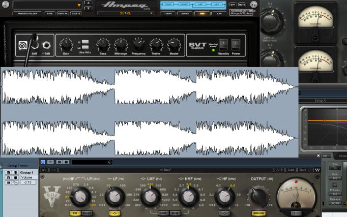Enable write automation (W) in the EQ plugin window

[66, 162]
